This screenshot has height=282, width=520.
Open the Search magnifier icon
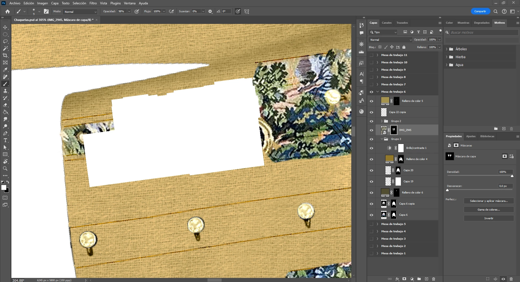[496, 11]
